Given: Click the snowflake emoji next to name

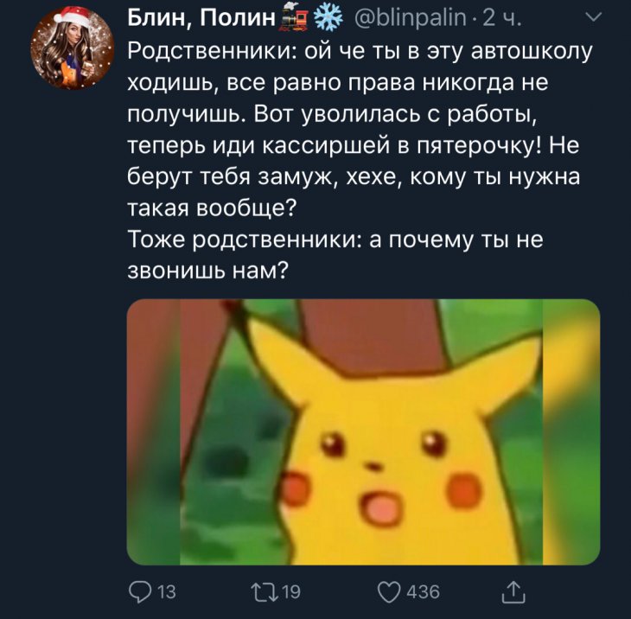Looking at the screenshot, I should click(x=328, y=18).
